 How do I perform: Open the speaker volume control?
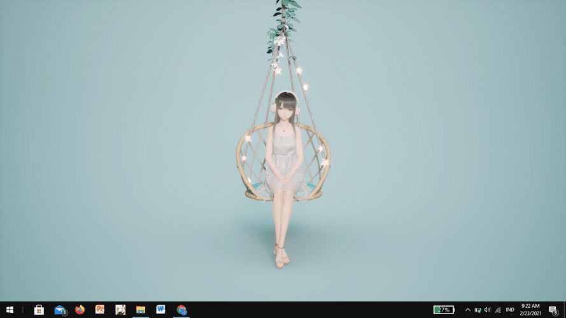click(487, 310)
